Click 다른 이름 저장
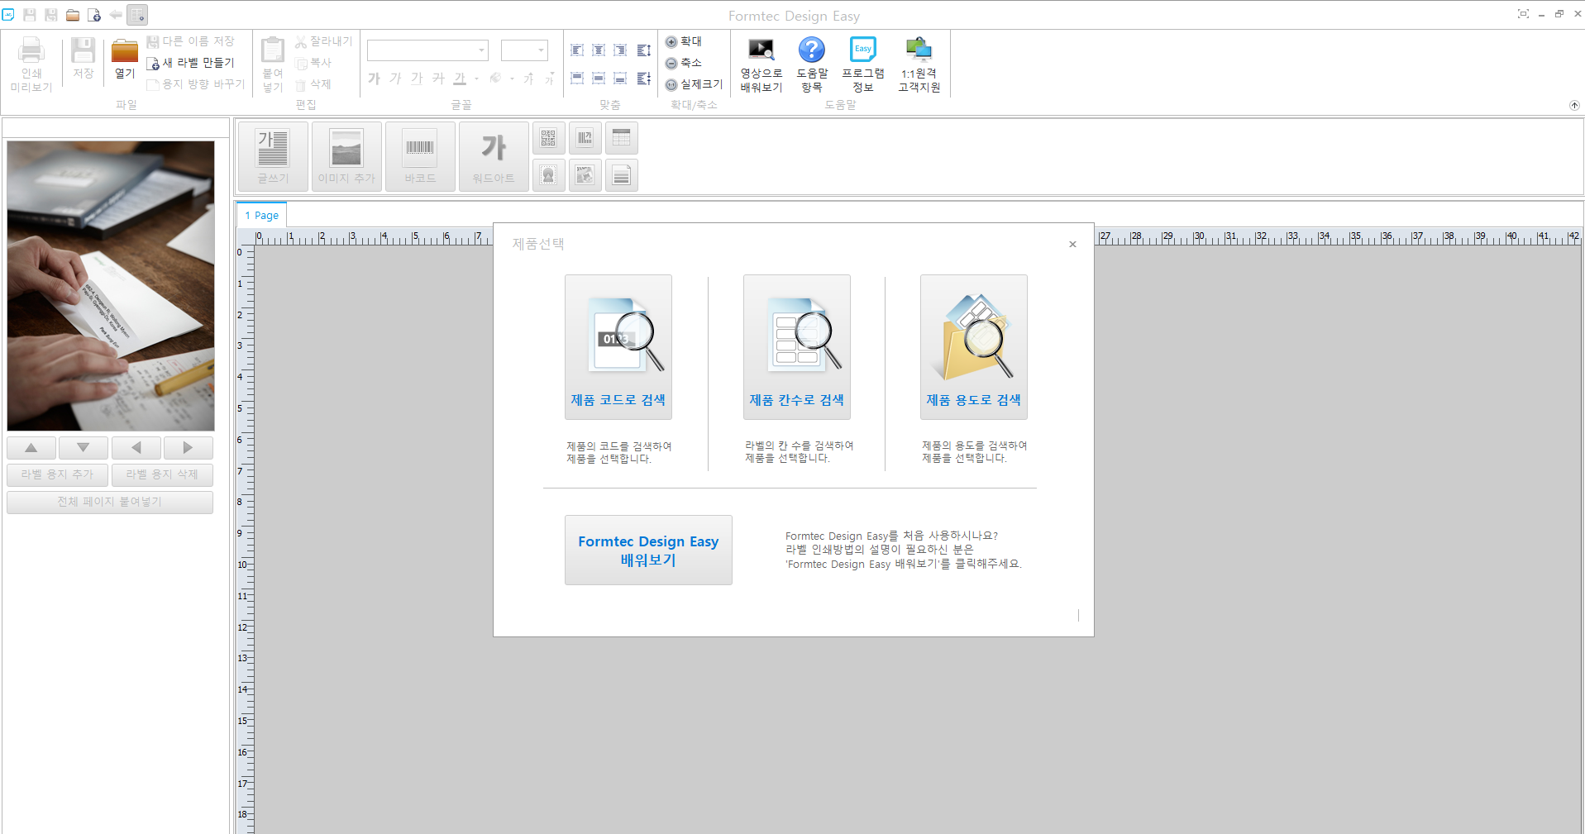1585x834 pixels. click(191, 41)
